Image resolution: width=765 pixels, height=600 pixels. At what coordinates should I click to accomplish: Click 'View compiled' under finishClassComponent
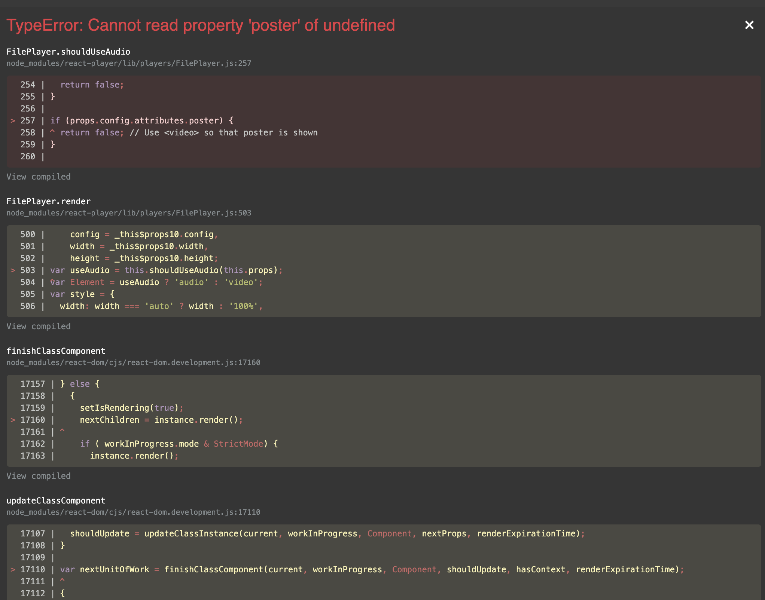click(38, 476)
